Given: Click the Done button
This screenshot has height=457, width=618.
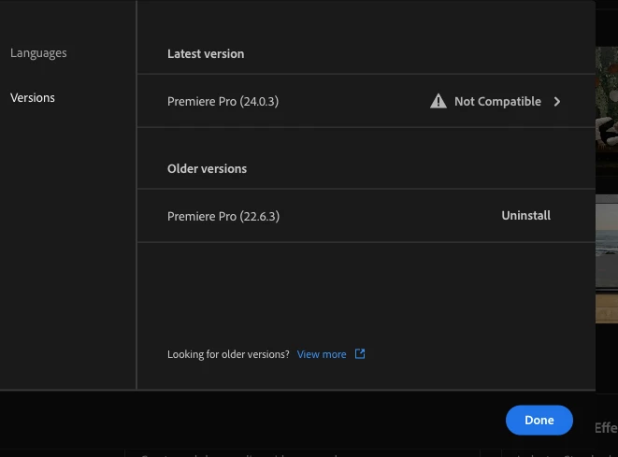Looking at the screenshot, I should [x=539, y=420].
